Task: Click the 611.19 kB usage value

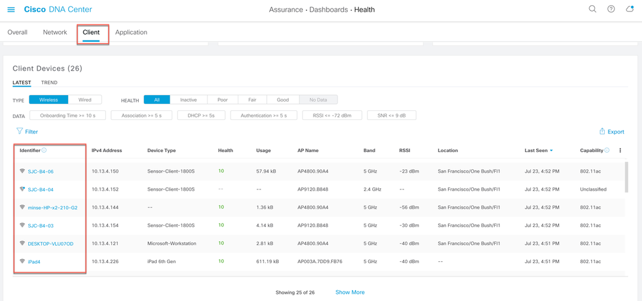Action: point(267,262)
